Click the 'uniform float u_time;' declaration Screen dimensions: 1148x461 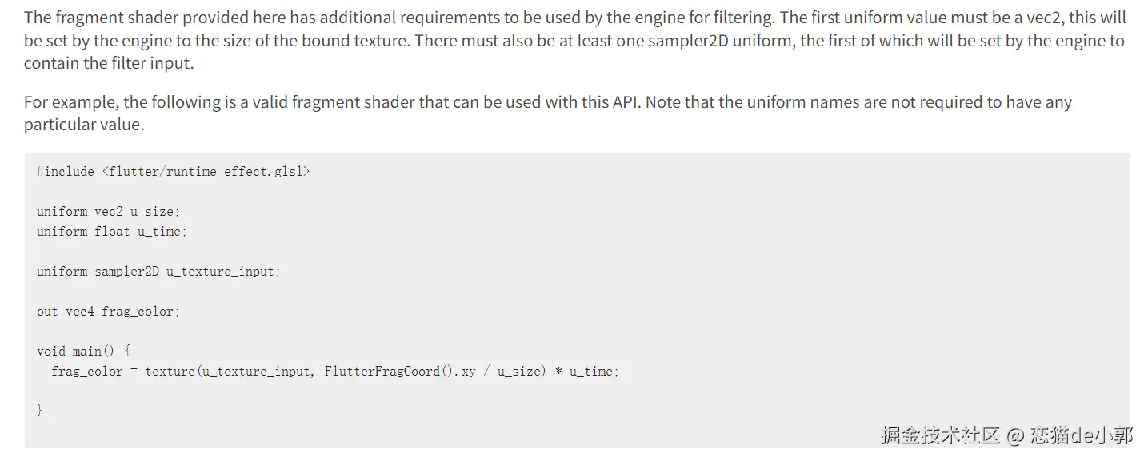tap(111, 231)
